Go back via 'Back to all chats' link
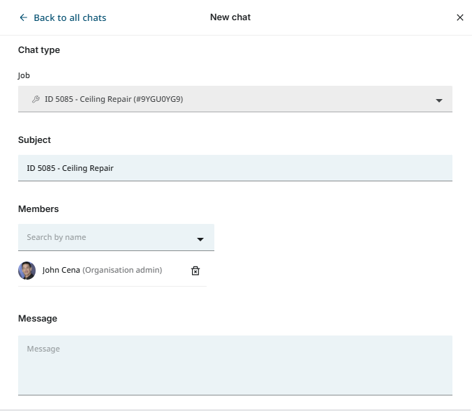The height and width of the screenshot is (415, 472). (70, 17)
